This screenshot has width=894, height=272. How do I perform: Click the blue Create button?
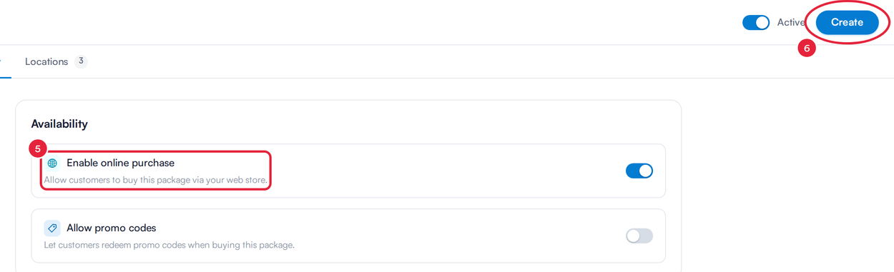click(x=847, y=22)
